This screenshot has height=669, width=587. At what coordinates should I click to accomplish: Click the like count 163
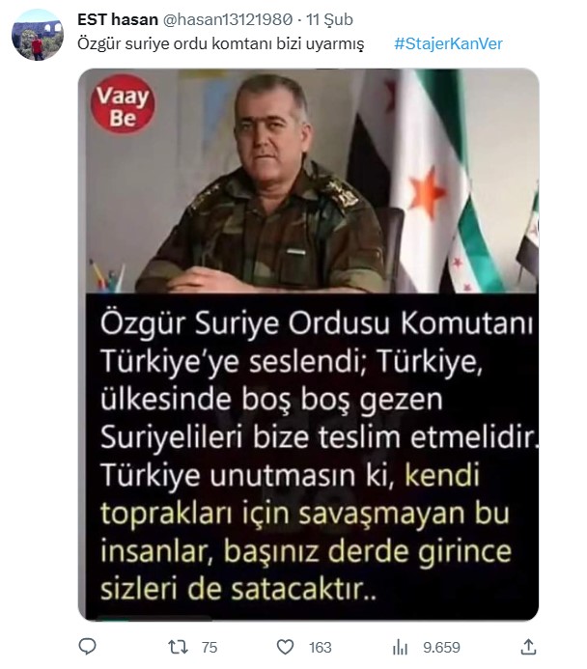pyautogui.click(x=320, y=648)
